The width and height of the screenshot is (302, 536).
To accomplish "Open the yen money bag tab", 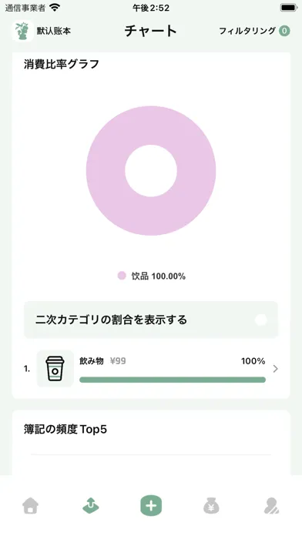I will pos(211,505).
